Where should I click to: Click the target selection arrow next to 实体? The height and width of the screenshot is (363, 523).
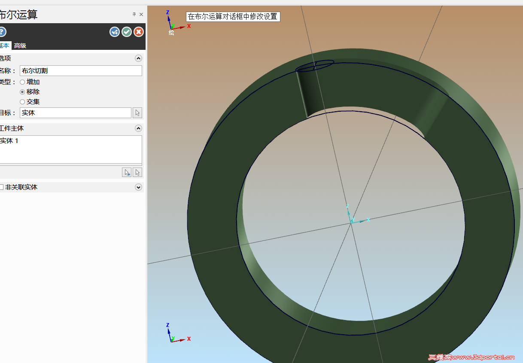pos(137,113)
